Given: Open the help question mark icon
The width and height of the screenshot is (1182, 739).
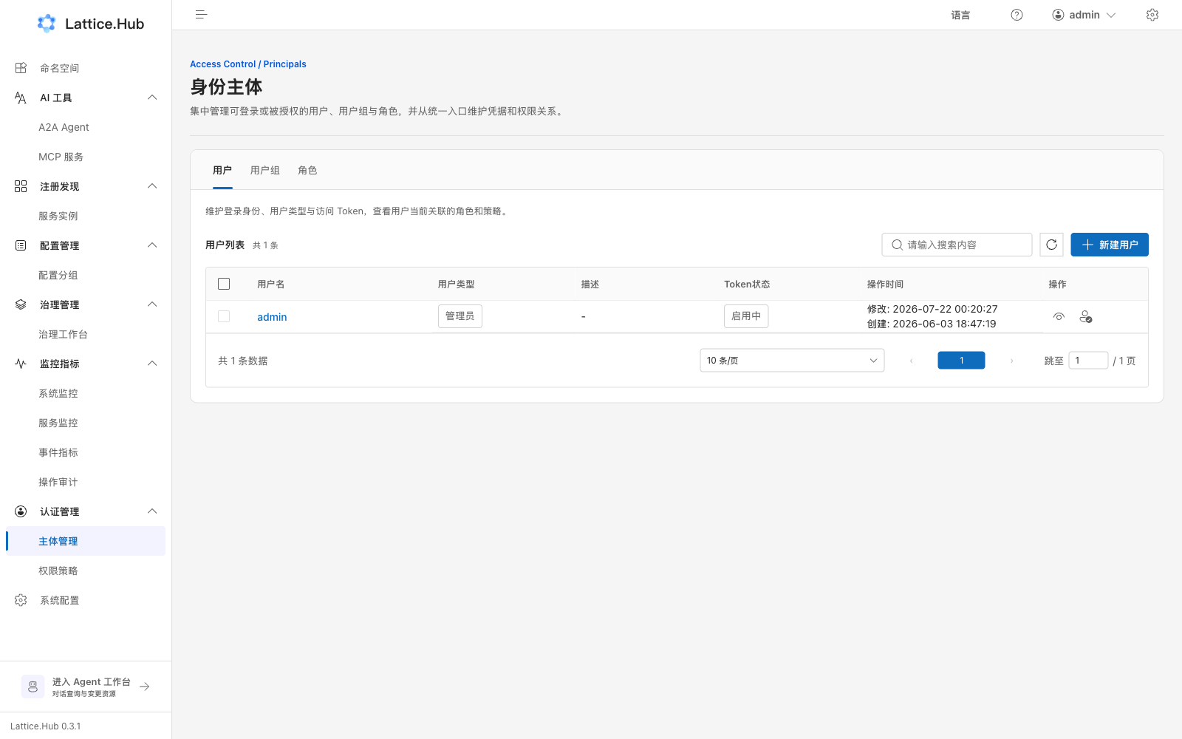Looking at the screenshot, I should 1017,15.
